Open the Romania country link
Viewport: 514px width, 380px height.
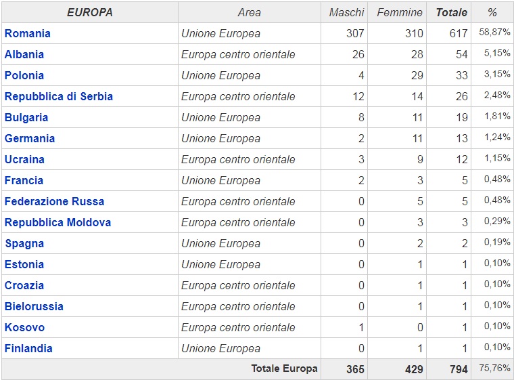pyautogui.click(x=28, y=33)
